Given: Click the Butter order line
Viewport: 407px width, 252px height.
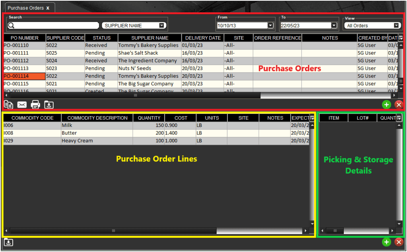Looking at the screenshot, I should (x=156, y=133).
